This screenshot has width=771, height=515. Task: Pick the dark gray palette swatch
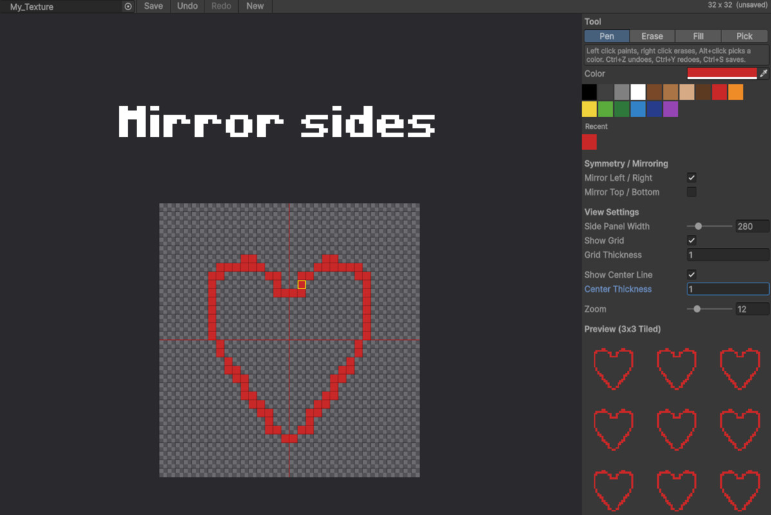click(x=606, y=92)
